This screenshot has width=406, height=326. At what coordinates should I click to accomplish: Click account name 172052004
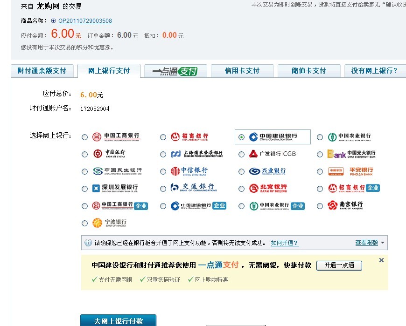pos(95,109)
